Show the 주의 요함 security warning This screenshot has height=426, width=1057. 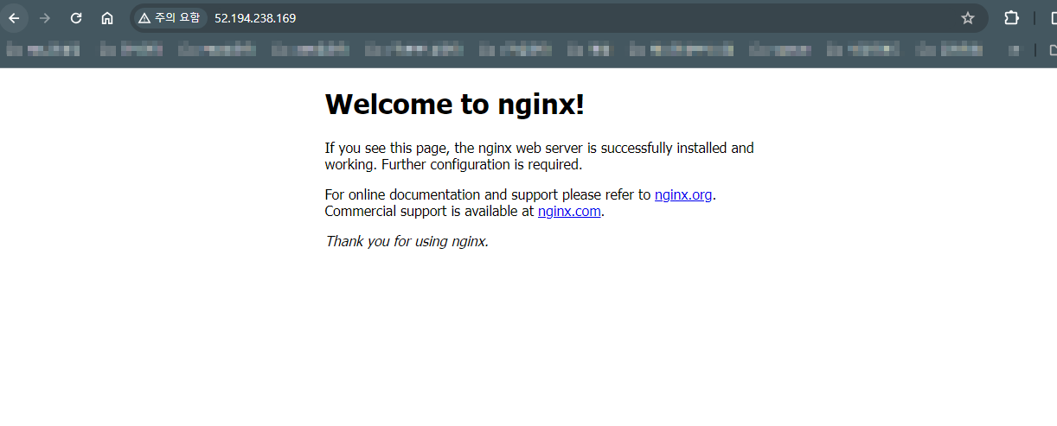click(170, 18)
